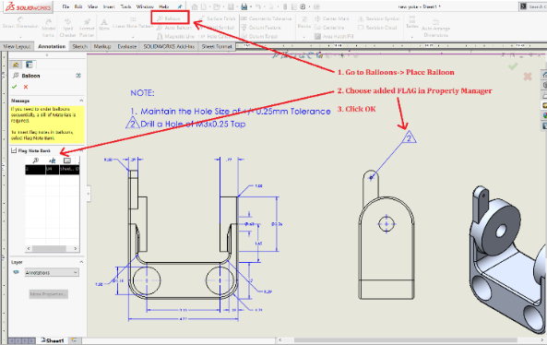This screenshot has width=547, height=345.
Task: Open the Layer dropdown showing Annotations
Action: coord(52,272)
